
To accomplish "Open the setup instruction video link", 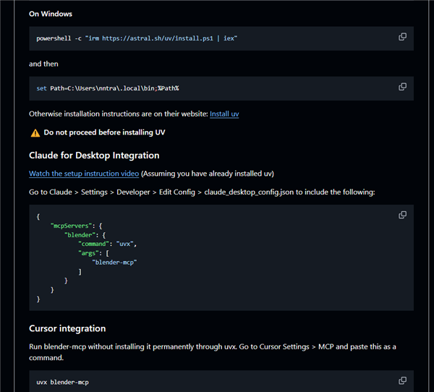I will 84,174.
